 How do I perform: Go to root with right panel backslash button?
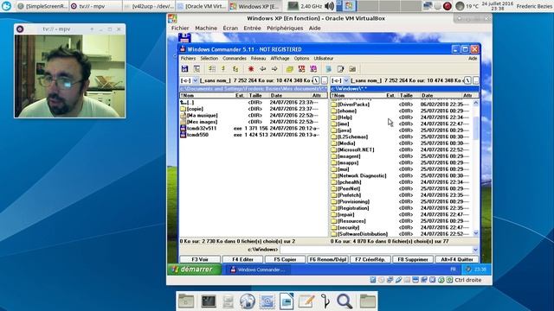pos(467,80)
